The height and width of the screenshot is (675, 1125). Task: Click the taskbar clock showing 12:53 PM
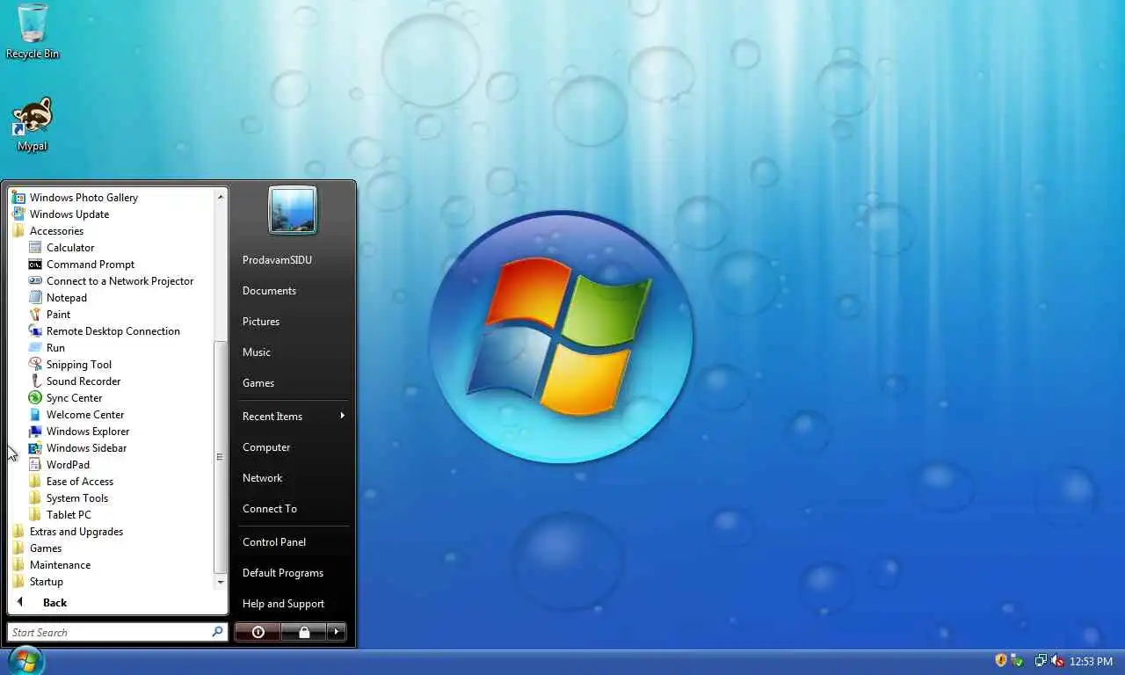(x=1091, y=661)
